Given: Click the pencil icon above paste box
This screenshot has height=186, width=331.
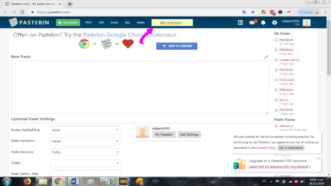Looking at the screenshot, I should coord(266,57).
